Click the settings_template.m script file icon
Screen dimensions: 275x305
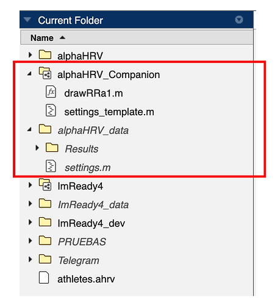coord(51,110)
